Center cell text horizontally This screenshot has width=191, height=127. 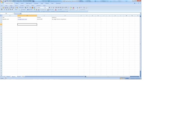[58, 8]
